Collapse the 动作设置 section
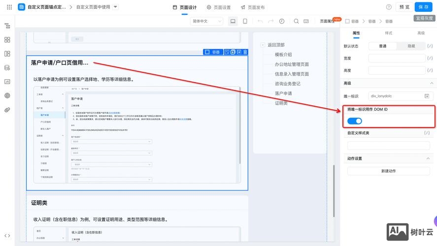Image resolution: width=437 pixels, height=246 pixels. coord(428,158)
